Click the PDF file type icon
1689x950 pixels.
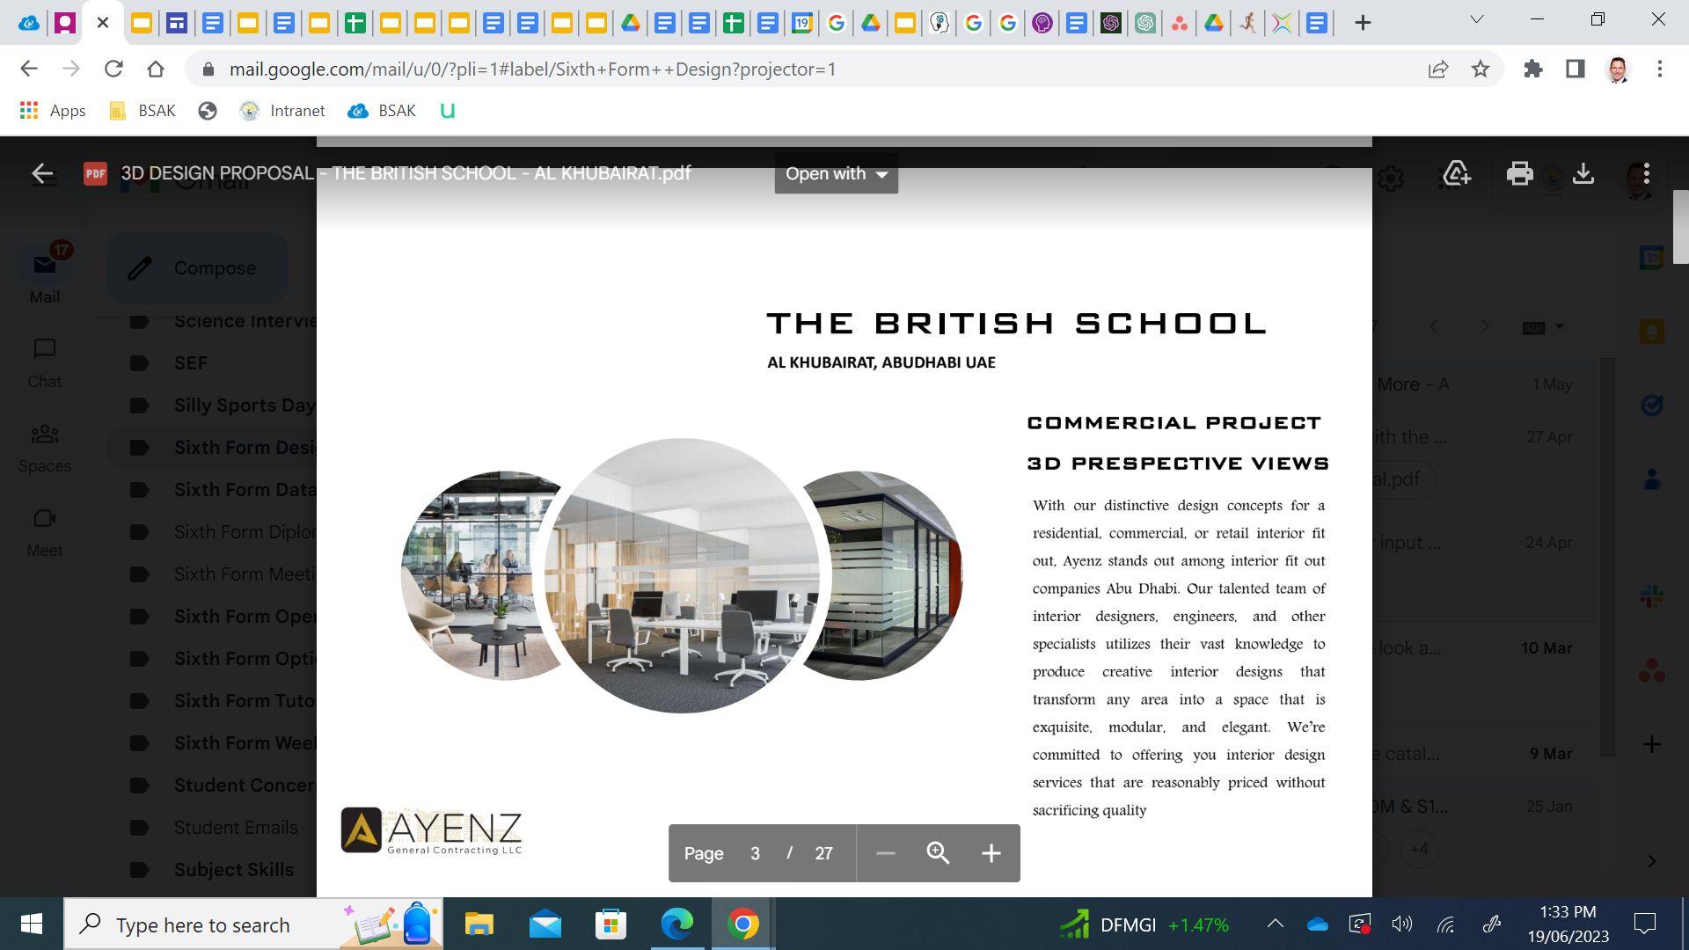click(x=95, y=173)
